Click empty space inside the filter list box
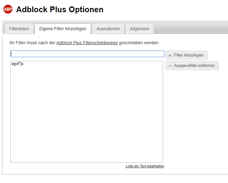This screenshot has width=228, height=183. (86, 116)
